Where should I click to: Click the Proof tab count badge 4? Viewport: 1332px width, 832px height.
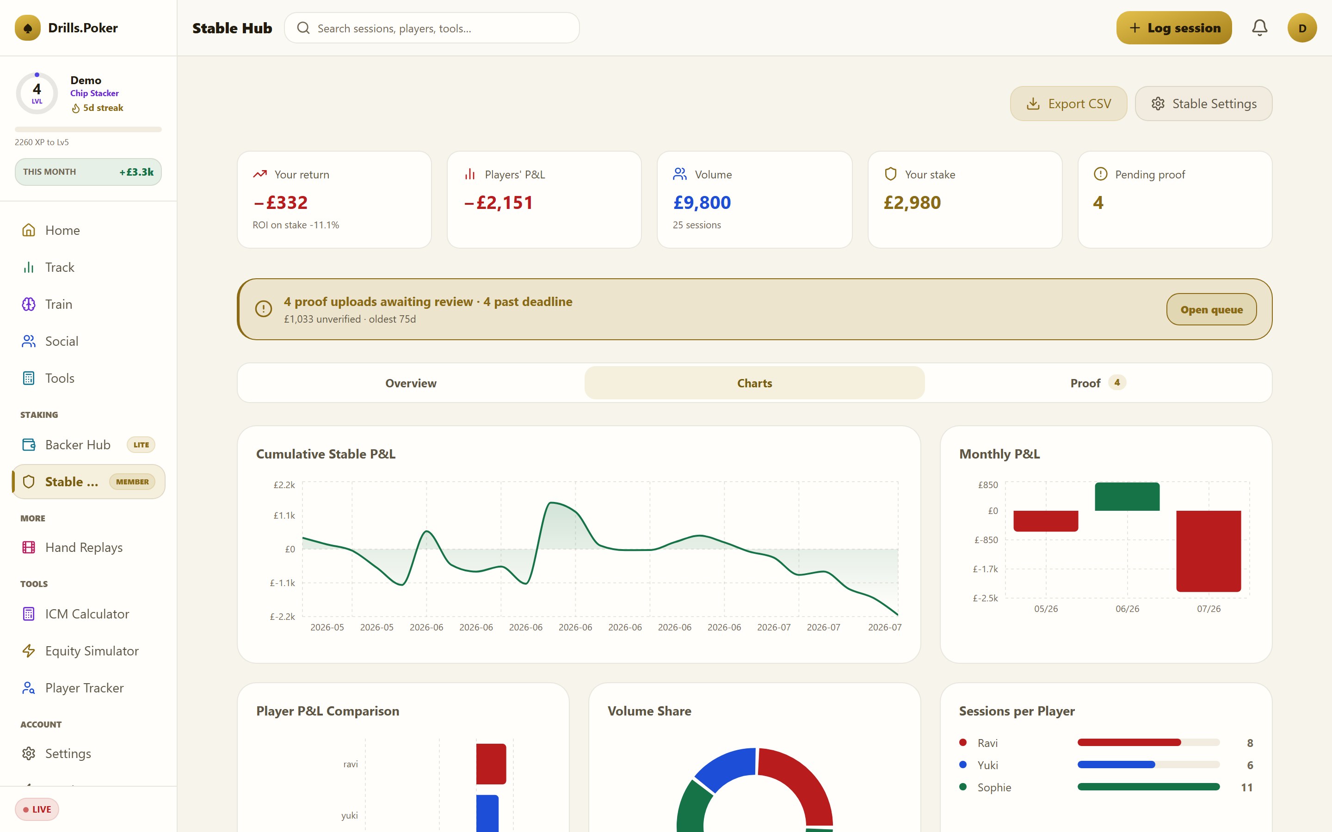pyautogui.click(x=1117, y=382)
